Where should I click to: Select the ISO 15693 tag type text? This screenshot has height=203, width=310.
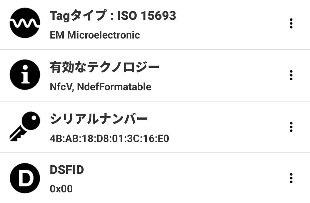(147, 16)
